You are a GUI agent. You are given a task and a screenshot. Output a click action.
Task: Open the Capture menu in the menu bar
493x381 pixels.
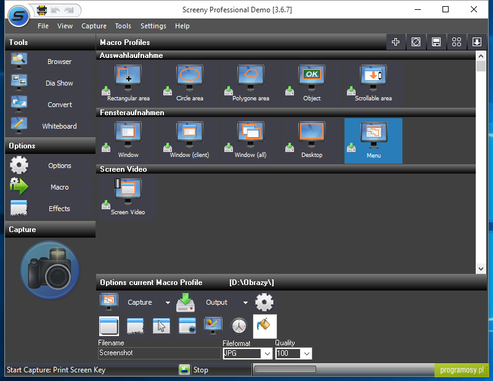coord(94,26)
